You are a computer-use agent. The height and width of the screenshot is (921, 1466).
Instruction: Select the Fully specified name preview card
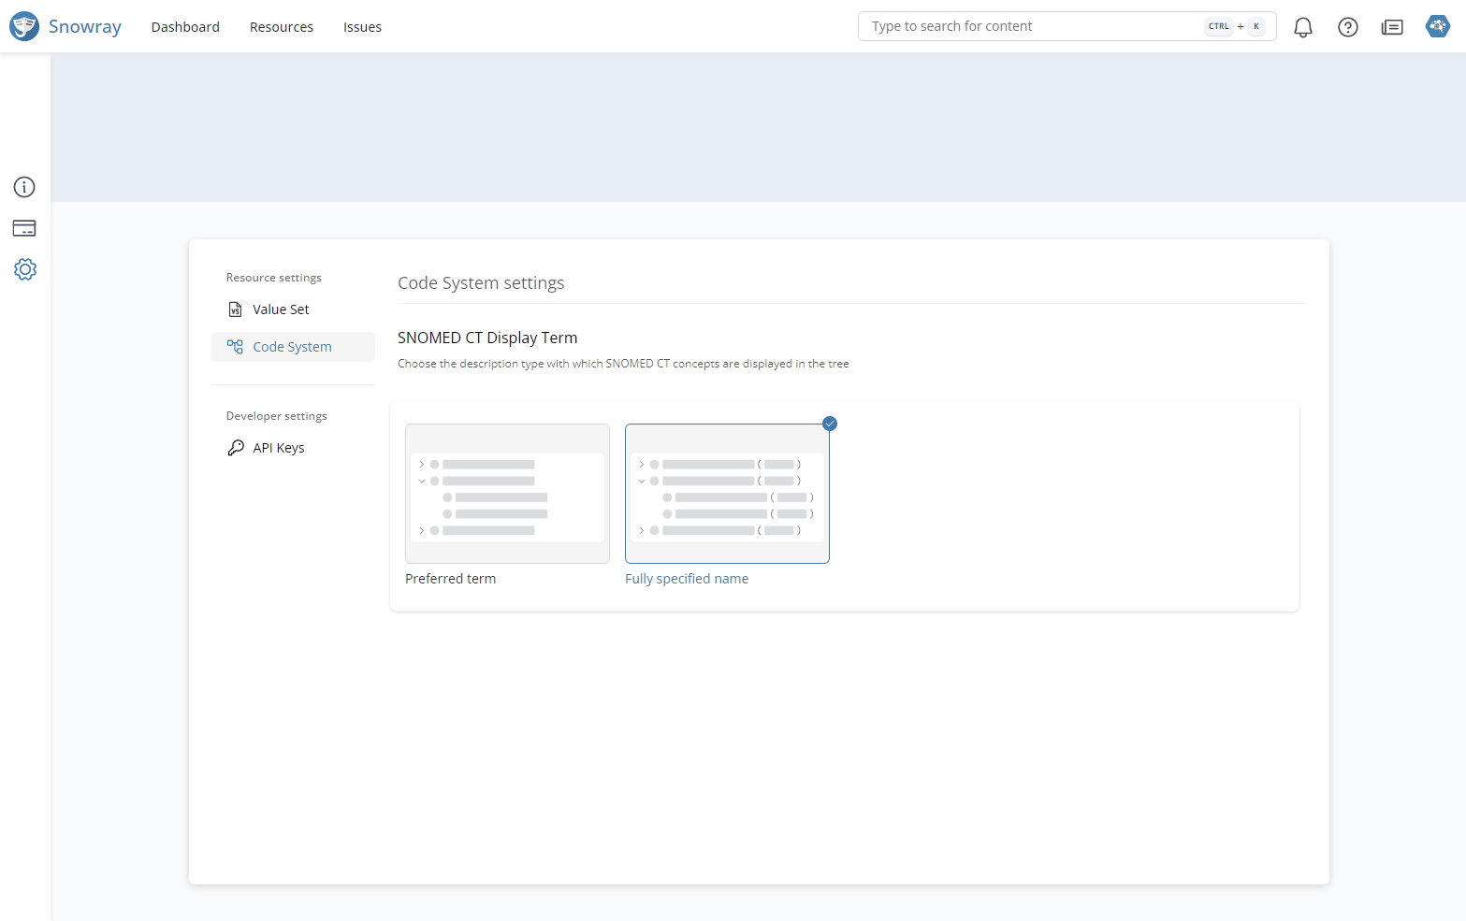[727, 494]
